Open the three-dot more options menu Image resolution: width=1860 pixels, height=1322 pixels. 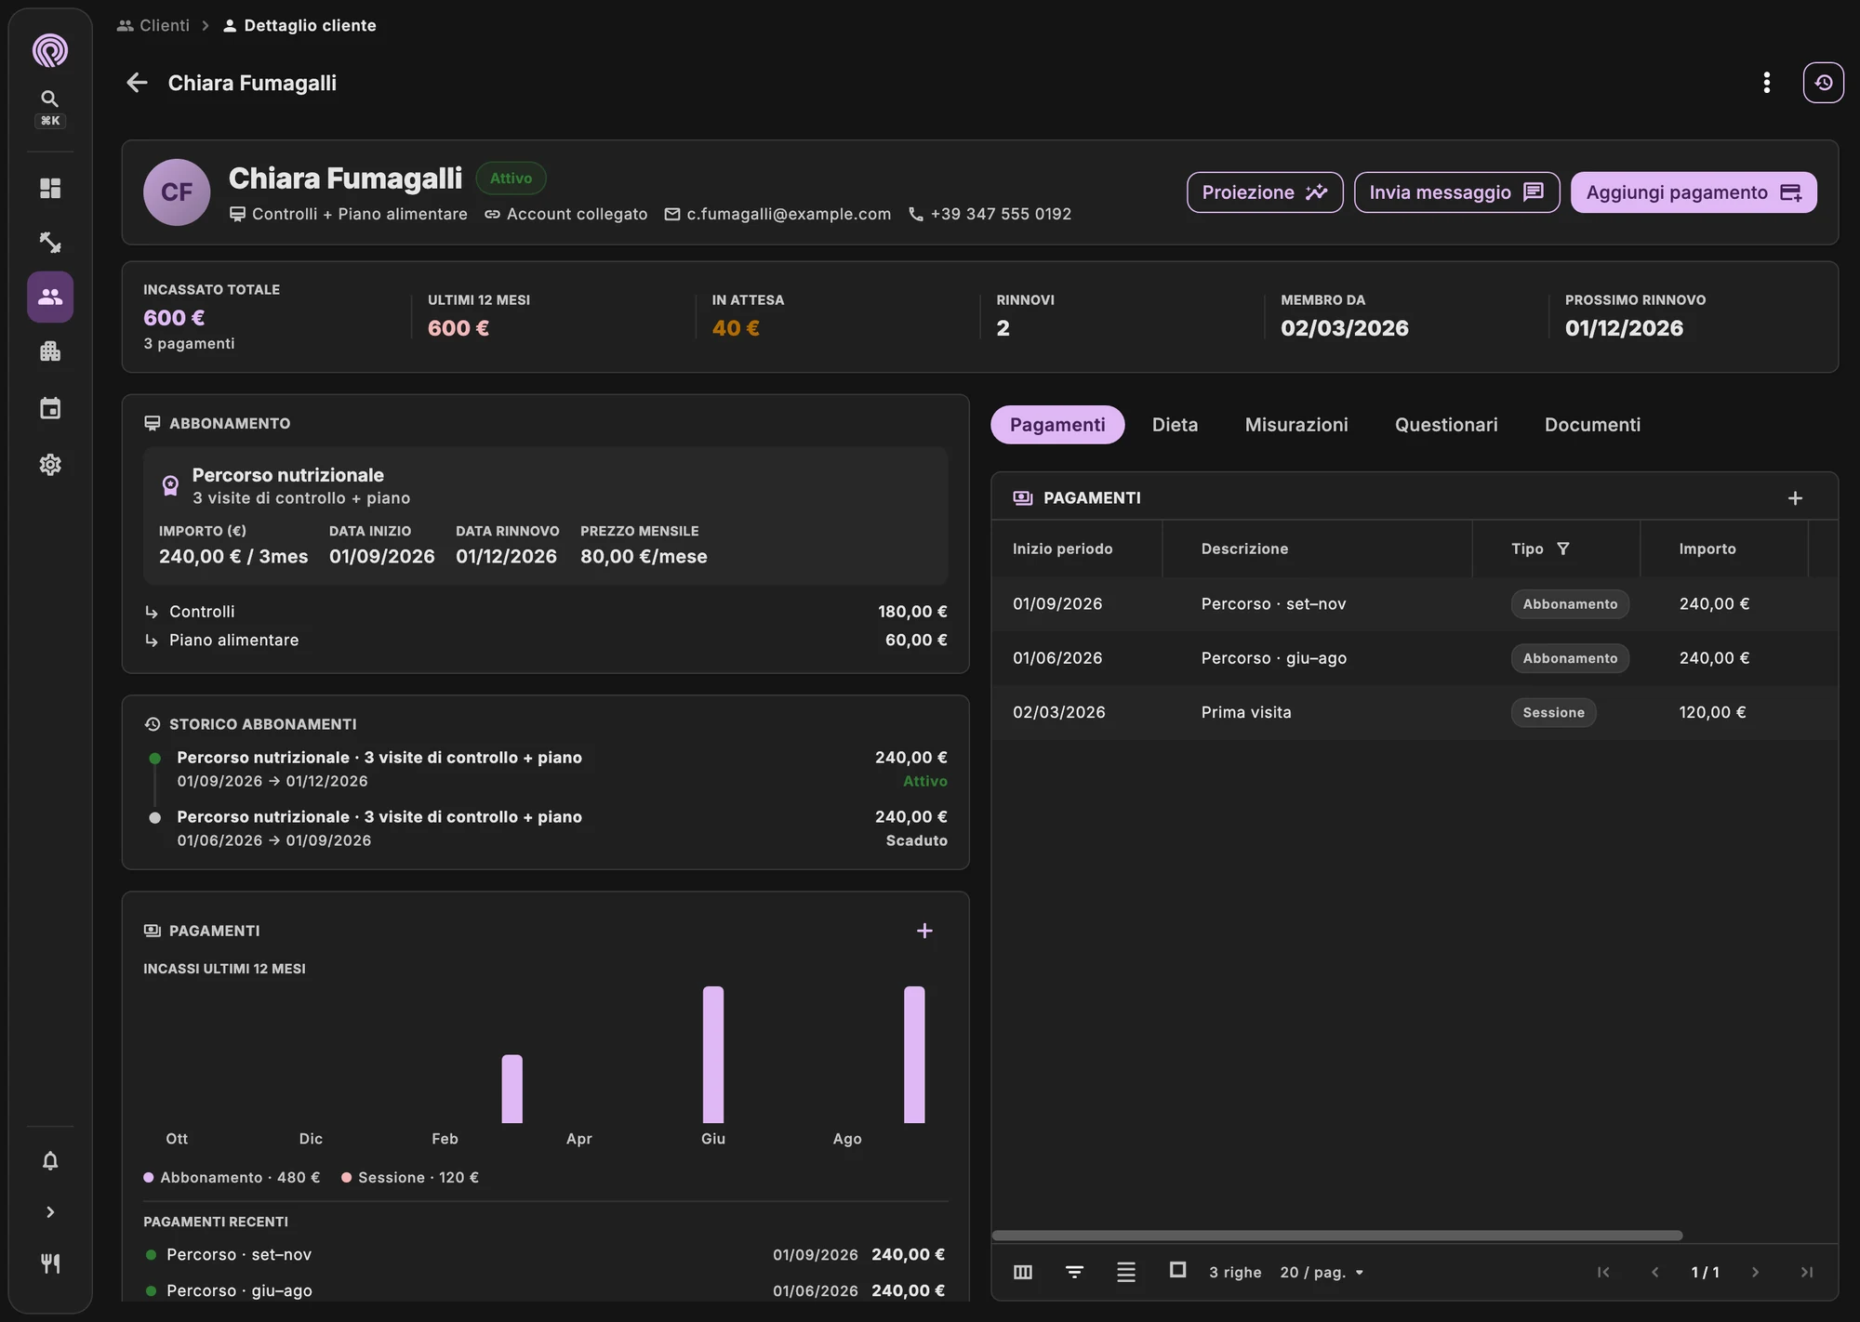1766,83
